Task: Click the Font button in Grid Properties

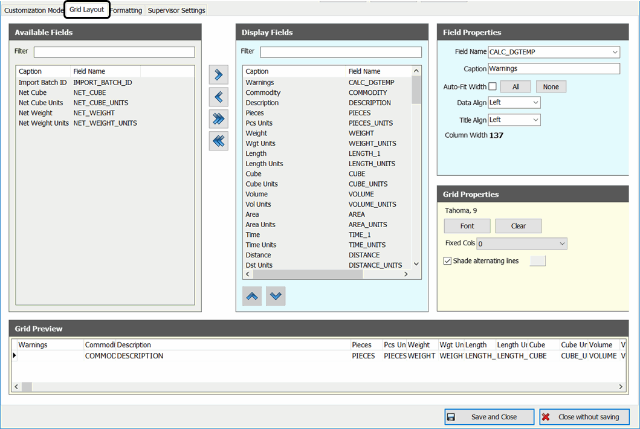Action: pyautogui.click(x=467, y=226)
